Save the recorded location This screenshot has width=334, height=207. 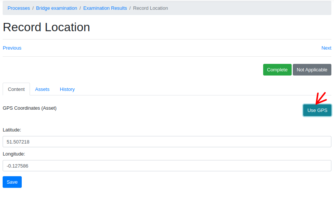[x=12, y=182]
